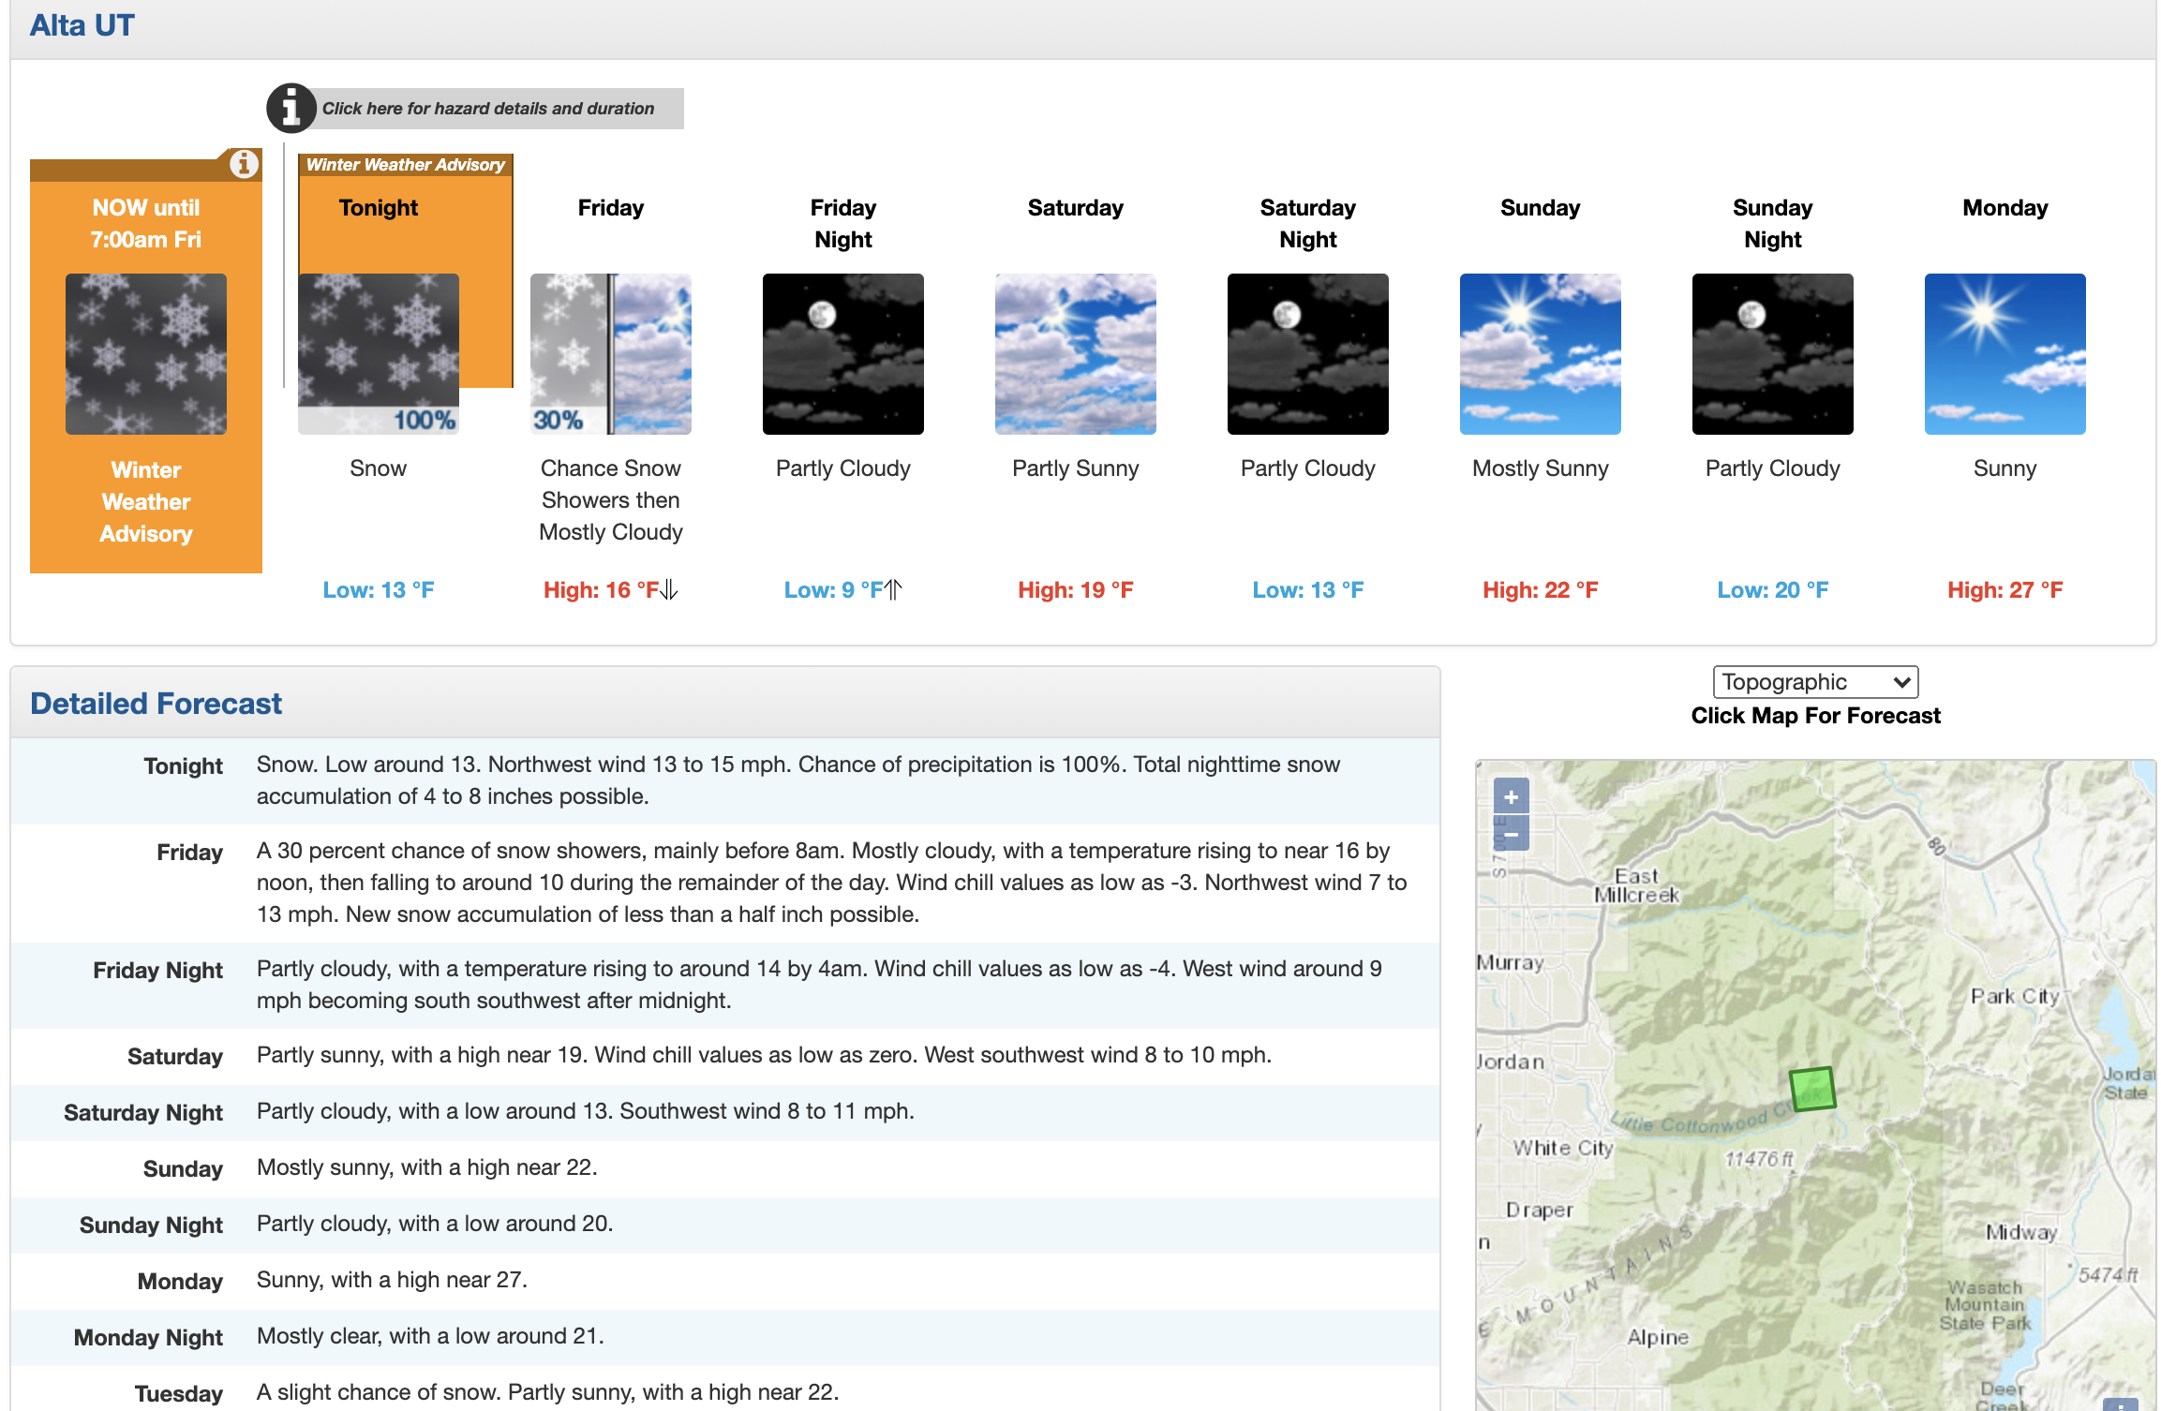The width and height of the screenshot is (2161, 1411).
Task: Click 'High: 27 °F' under Monday
Action: click(2005, 590)
